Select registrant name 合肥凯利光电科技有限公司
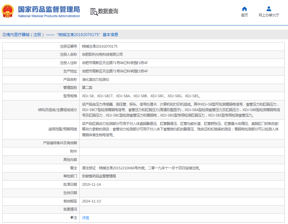Image resolution: width=288 pixels, height=224 pixels. click(x=102, y=54)
